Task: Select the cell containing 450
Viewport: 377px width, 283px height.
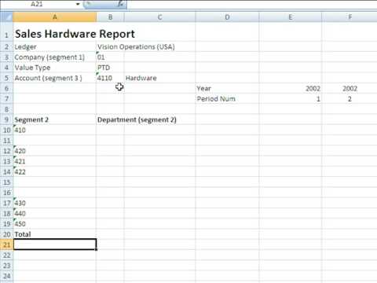Action: coord(55,224)
